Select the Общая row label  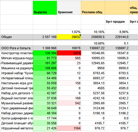[x=17, y=37]
